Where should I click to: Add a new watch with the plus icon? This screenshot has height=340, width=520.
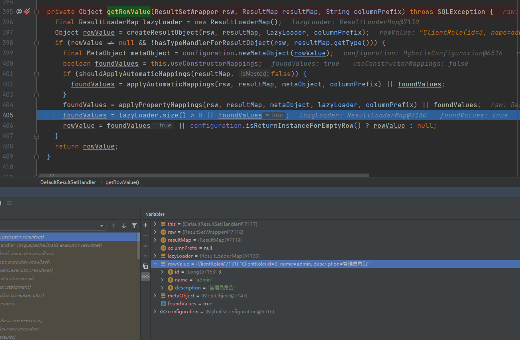click(145, 225)
